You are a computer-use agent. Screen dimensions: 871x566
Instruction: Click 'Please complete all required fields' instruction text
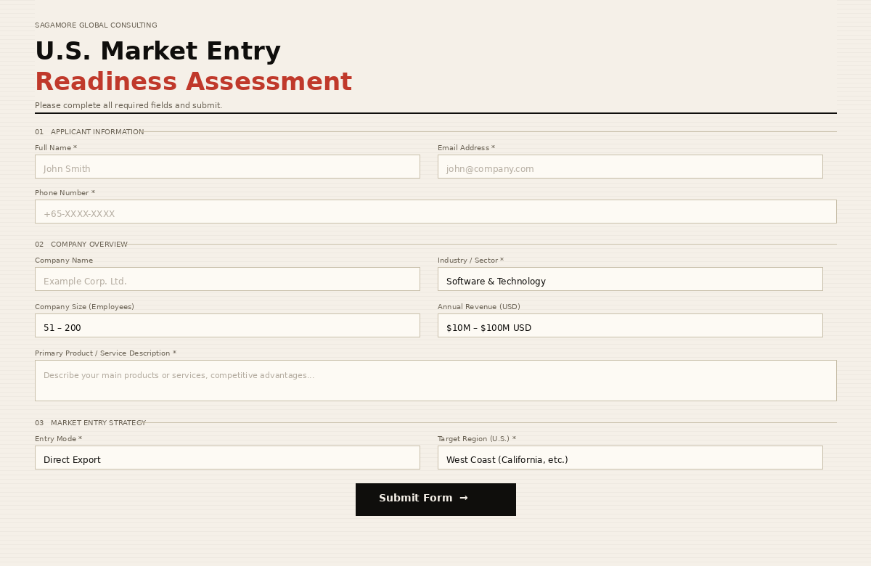pyautogui.click(x=128, y=105)
